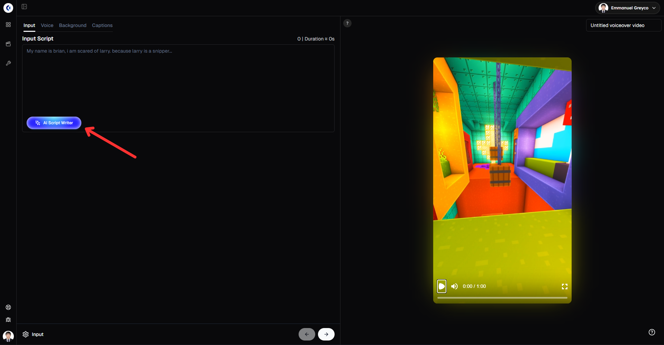Screen dimensions: 664x345
Task: Seek on the video progress bar
Action: (x=502, y=298)
